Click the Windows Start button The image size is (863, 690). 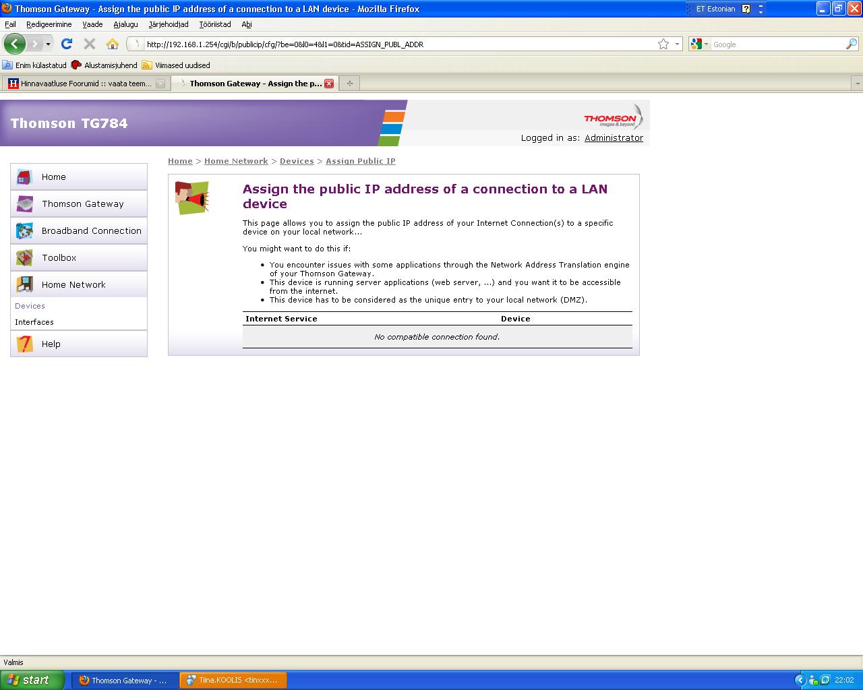[x=32, y=680]
